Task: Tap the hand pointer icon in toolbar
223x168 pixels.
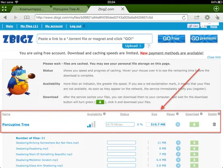Action: (x=217, y=17)
